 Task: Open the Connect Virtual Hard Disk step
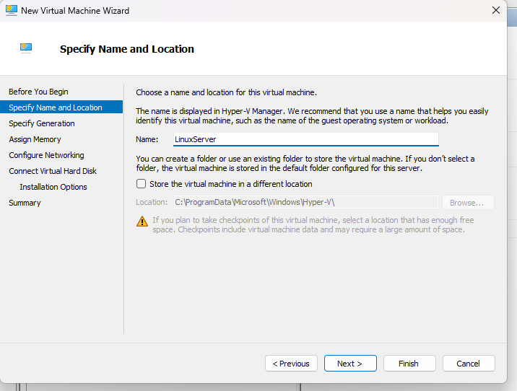coord(53,171)
